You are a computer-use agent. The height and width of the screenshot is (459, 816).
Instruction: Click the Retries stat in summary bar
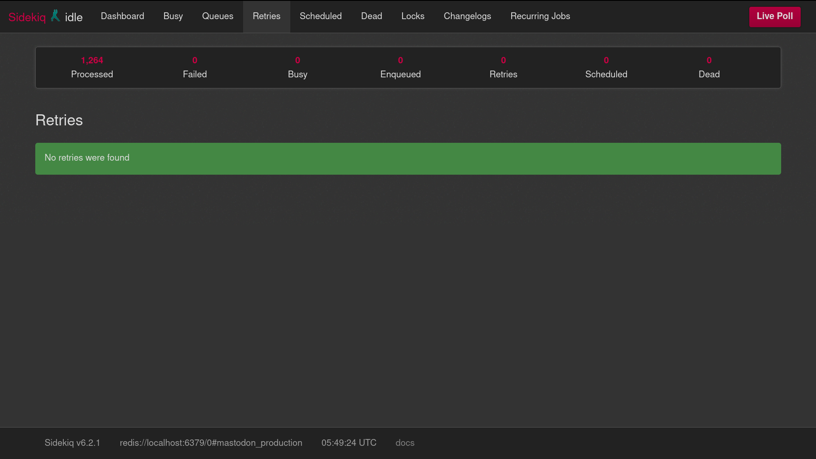pyautogui.click(x=503, y=68)
